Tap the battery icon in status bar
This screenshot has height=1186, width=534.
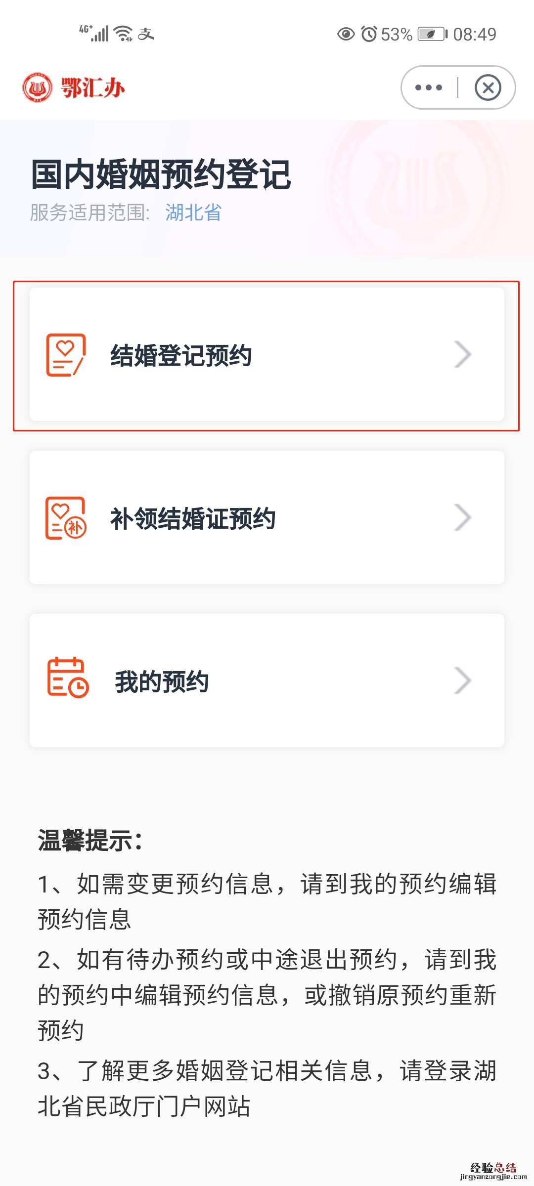click(432, 34)
